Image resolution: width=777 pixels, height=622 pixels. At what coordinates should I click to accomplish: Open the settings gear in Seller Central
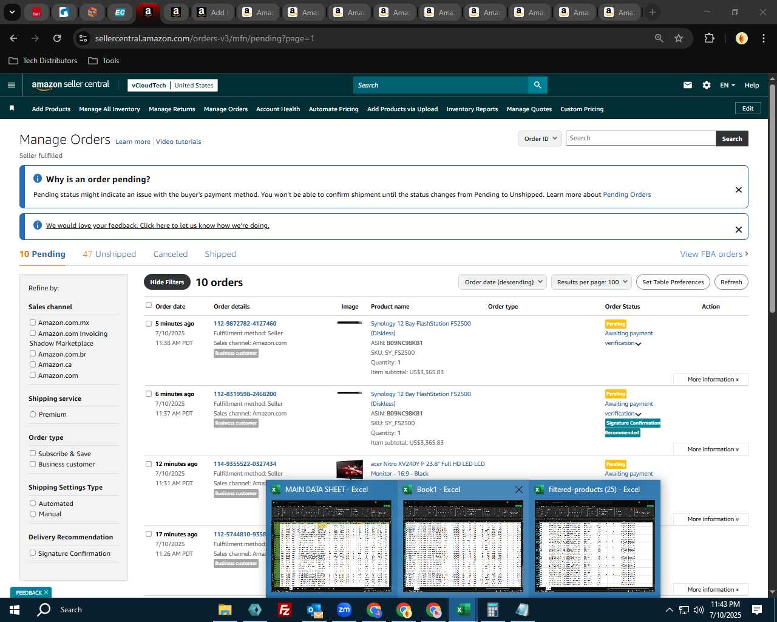(x=707, y=85)
